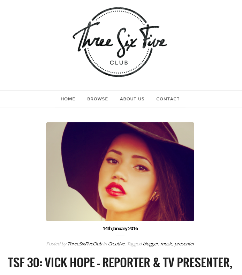This screenshot has width=242, height=275.
Task: Open the ThreeSixFiveClub author link
Action: click(85, 244)
